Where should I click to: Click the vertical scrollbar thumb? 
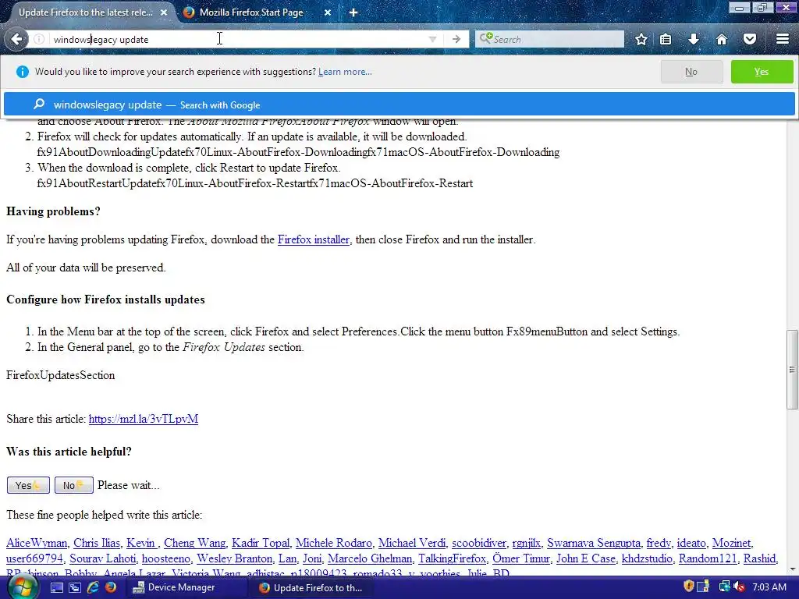[792, 369]
